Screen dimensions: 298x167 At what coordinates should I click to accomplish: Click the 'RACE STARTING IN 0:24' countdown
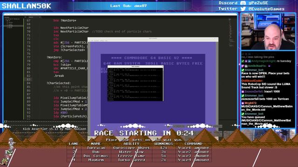144,133
